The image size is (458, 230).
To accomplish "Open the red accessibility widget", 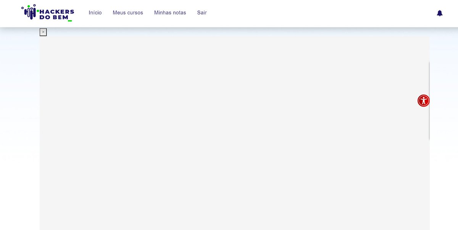I will (423, 101).
